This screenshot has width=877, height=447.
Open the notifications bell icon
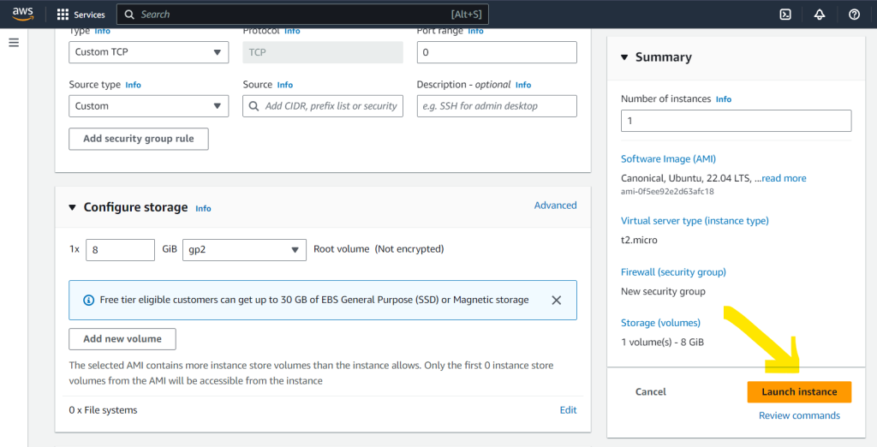point(819,15)
